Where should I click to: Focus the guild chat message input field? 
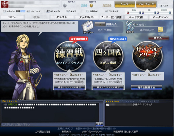tap(48, 124)
